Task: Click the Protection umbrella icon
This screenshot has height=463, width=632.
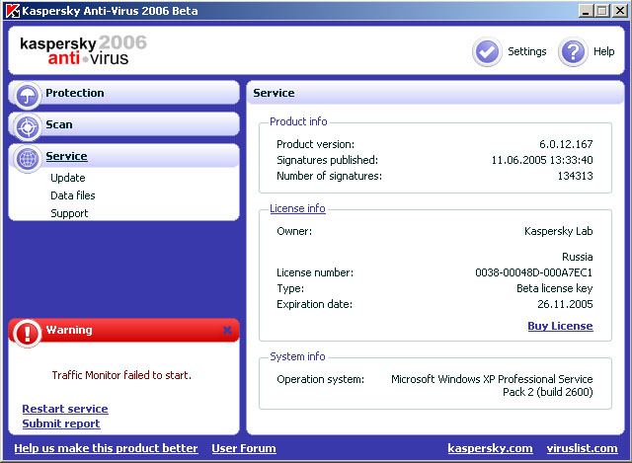Action: [x=28, y=96]
